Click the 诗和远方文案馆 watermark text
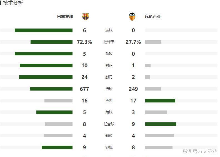 200,151
